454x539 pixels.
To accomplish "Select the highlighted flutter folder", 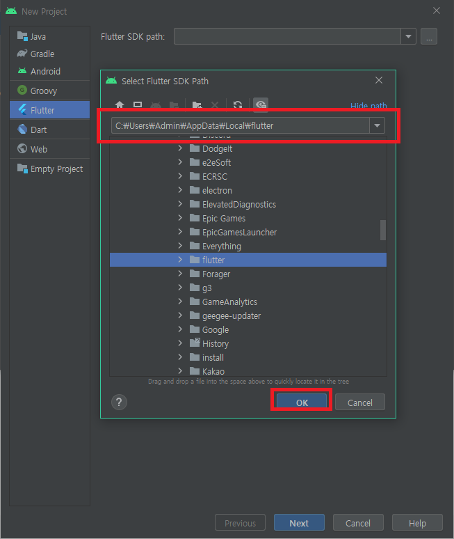I will click(x=248, y=260).
